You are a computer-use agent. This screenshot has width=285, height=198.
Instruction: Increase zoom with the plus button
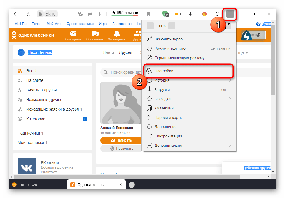point(172,26)
